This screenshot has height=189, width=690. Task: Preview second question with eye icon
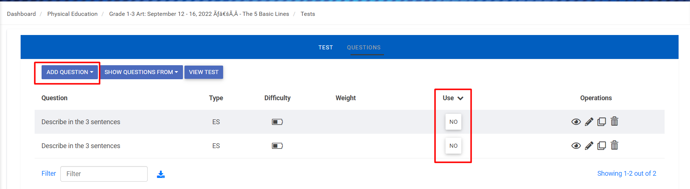pyautogui.click(x=576, y=146)
